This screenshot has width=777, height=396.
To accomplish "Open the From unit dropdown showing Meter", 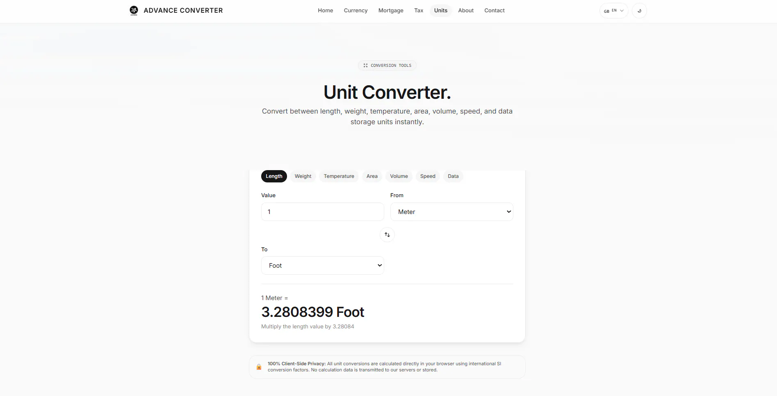I will point(451,212).
